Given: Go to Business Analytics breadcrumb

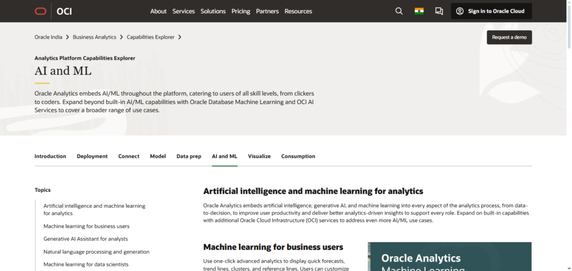Looking at the screenshot, I should pyautogui.click(x=94, y=37).
